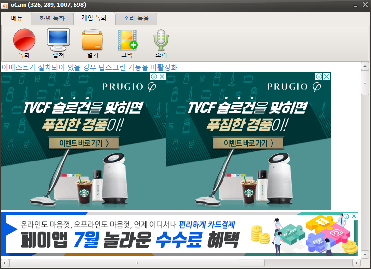
Task: Click the vertical scrollbar thumb
Action: (x=365, y=83)
